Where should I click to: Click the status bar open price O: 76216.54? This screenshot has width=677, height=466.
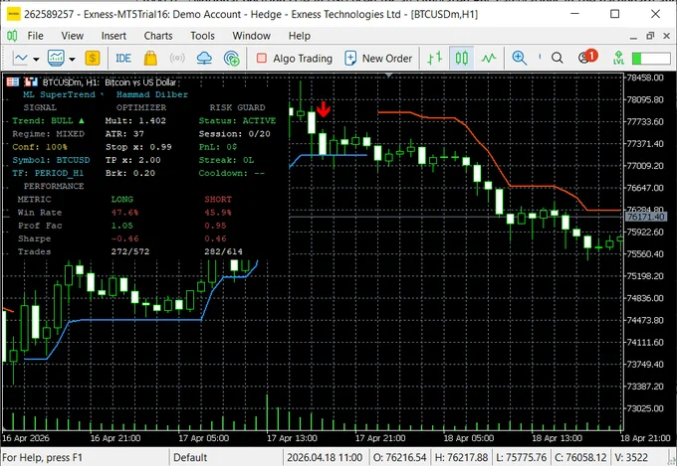pos(400,457)
